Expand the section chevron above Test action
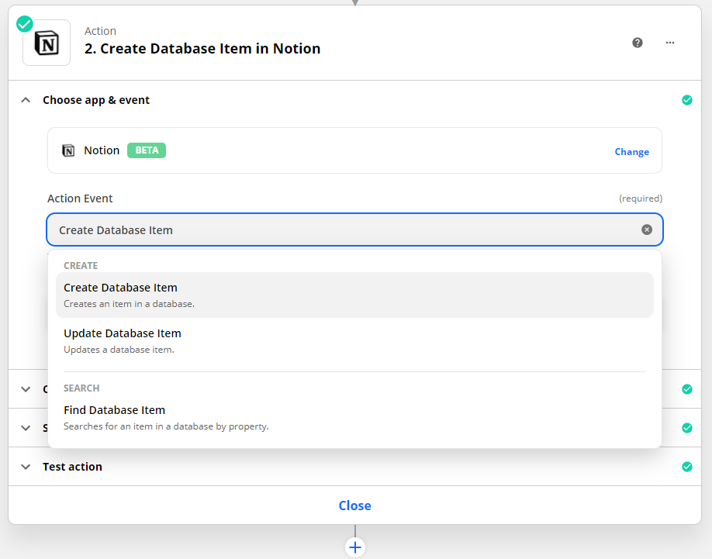 [26, 428]
